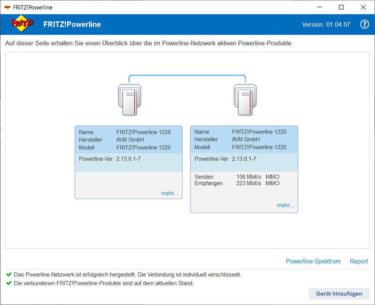Click the green check next to 'Das Powerline-Netzwerk ist erfolgreich hergestellt'
Image resolution: width=375 pixels, height=305 pixels.
[x=9, y=274]
